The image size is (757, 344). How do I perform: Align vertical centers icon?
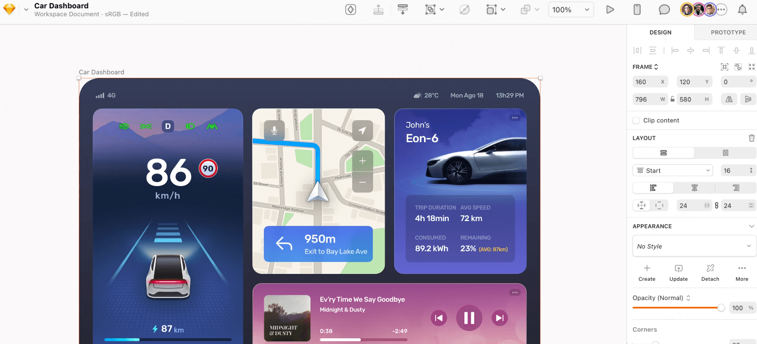737,51
